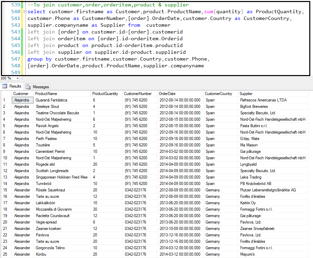
Task: Collapse the select statement outline at line 540
Action: coord(25,12)
